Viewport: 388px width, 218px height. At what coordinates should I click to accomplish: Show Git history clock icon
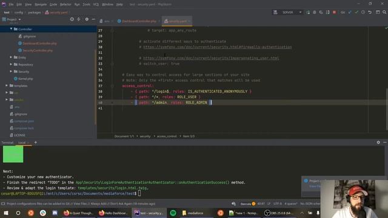click(x=363, y=12)
